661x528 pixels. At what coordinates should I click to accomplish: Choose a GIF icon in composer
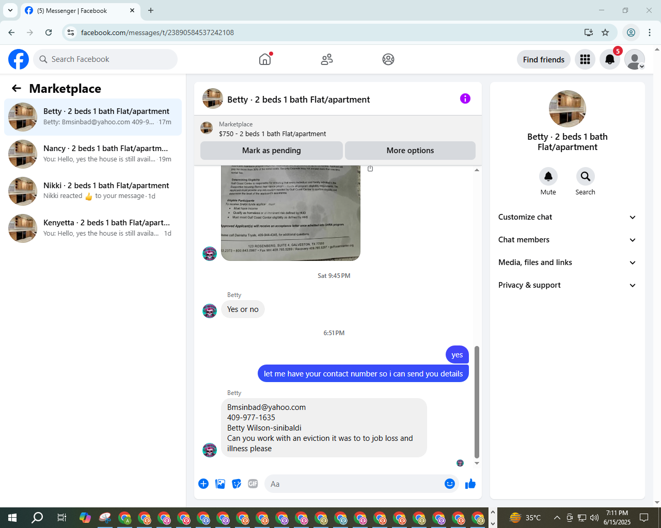coord(253,484)
